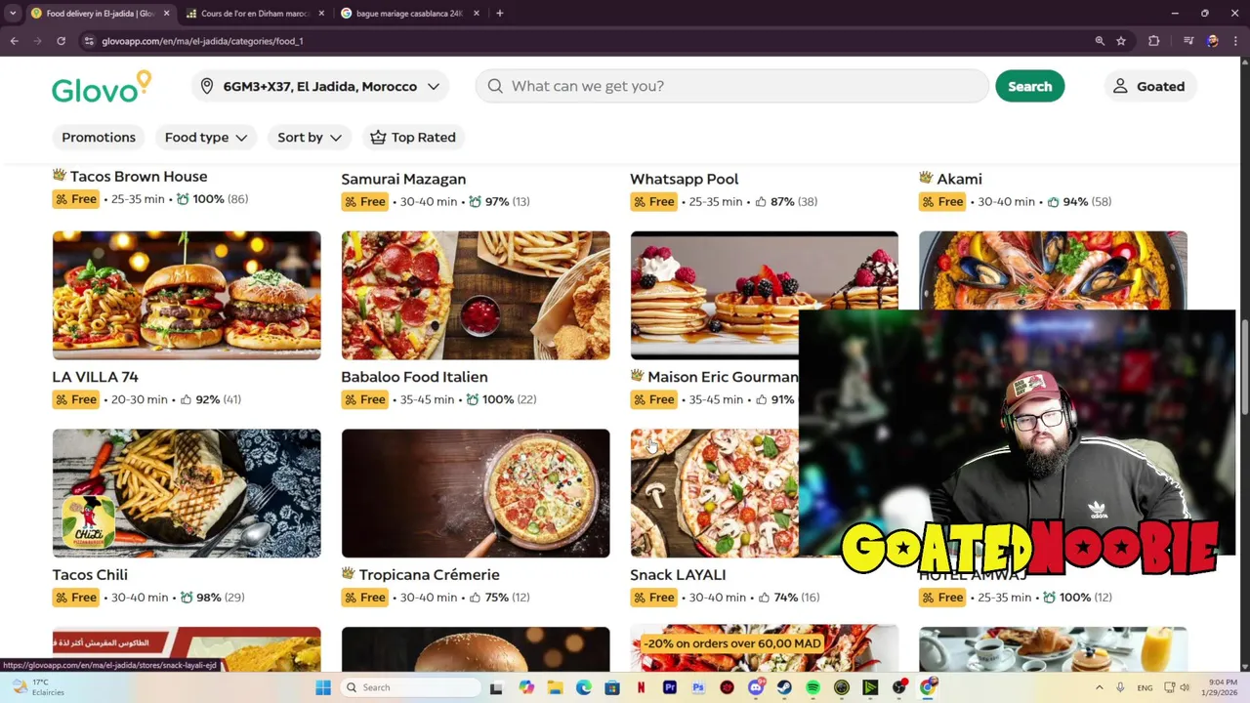Viewport: 1250px width, 703px height.
Task: Click the glovoapp.com address bar URL
Action: (x=202, y=41)
